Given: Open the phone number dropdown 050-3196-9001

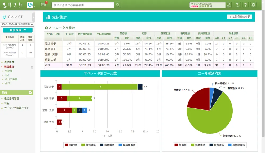Looking at the screenshot, I should pyautogui.click(x=17, y=24).
